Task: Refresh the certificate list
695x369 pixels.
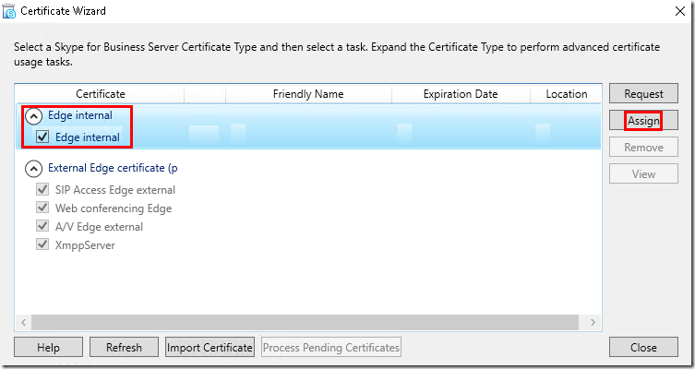Action: click(x=124, y=347)
